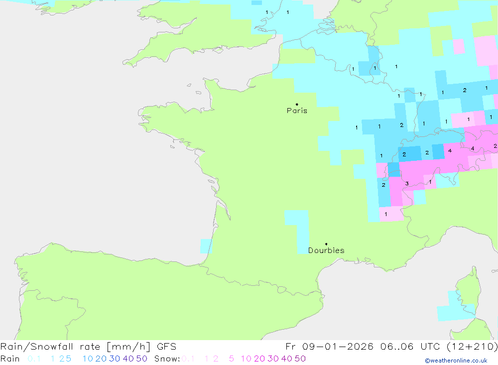Select Snow legend value 20

[259, 359]
